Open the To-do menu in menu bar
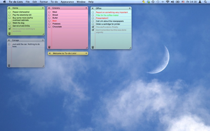Viewport: 210px width, 131px height. [x=54, y=2]
